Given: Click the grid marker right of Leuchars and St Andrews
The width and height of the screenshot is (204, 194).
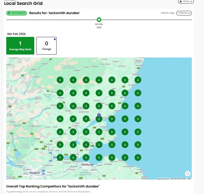Looking at the screenshot, I should pos(112,132).
